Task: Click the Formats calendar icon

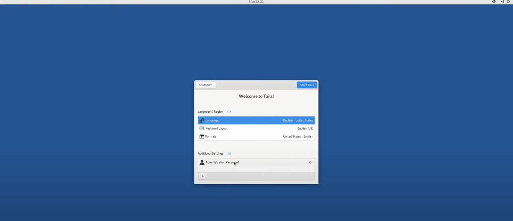Action: click(x=202, y=136)
